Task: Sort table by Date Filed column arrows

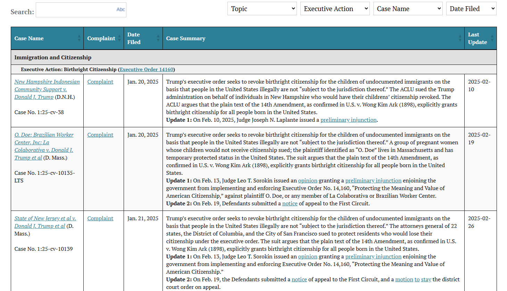Action: [158, 38]
